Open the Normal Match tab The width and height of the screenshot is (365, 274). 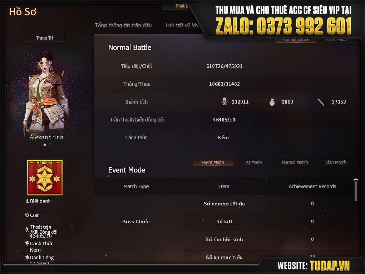(295, 162)
